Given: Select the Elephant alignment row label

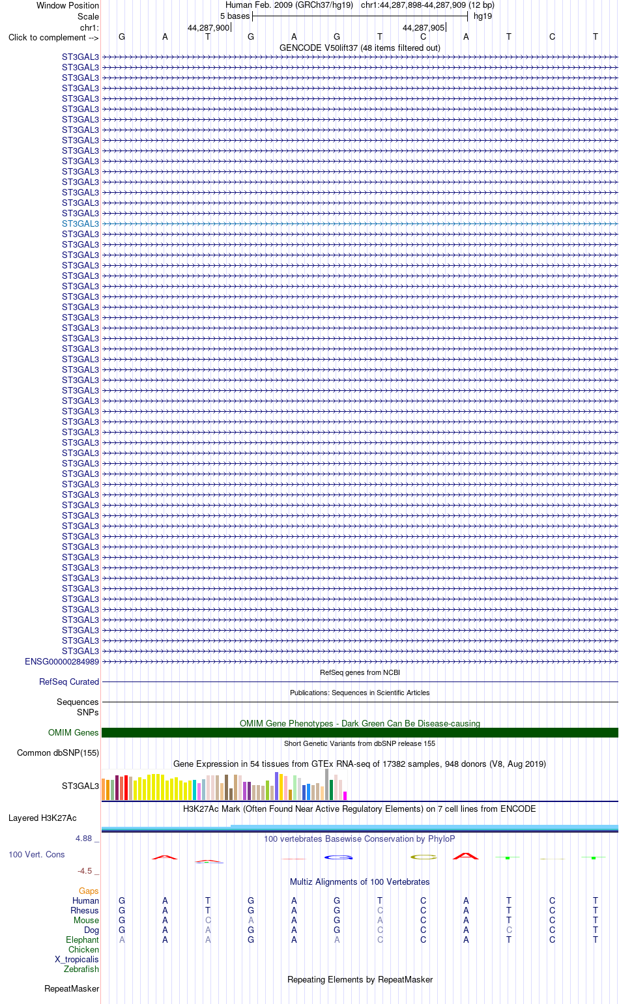Looking at the screenshot, I should coord(82,939).
